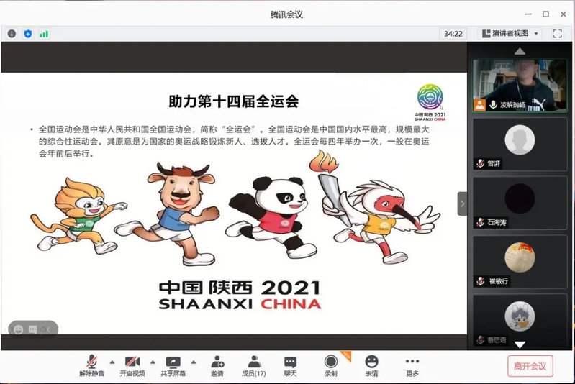Screen dimensions: 575x384
Task: Click muted mic icon beside 崔敏行
Action: pyautogui.click(x=481, y=281)
